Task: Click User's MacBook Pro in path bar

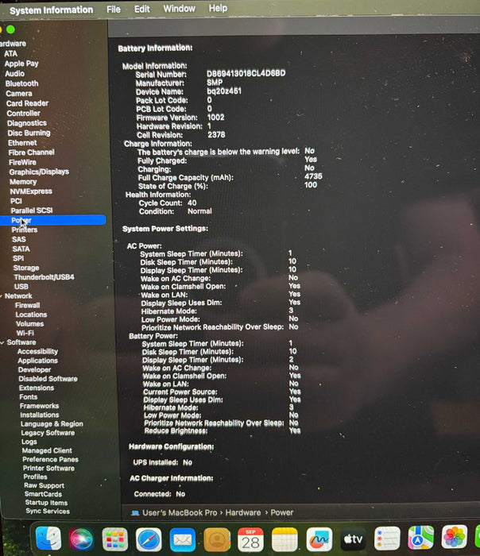Action: tap(180, 513)
